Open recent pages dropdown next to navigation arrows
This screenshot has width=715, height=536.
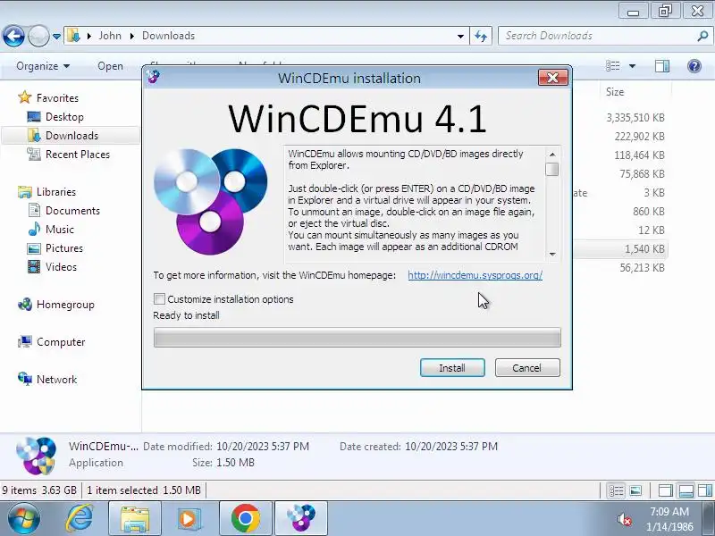click(x=56, y=36)
